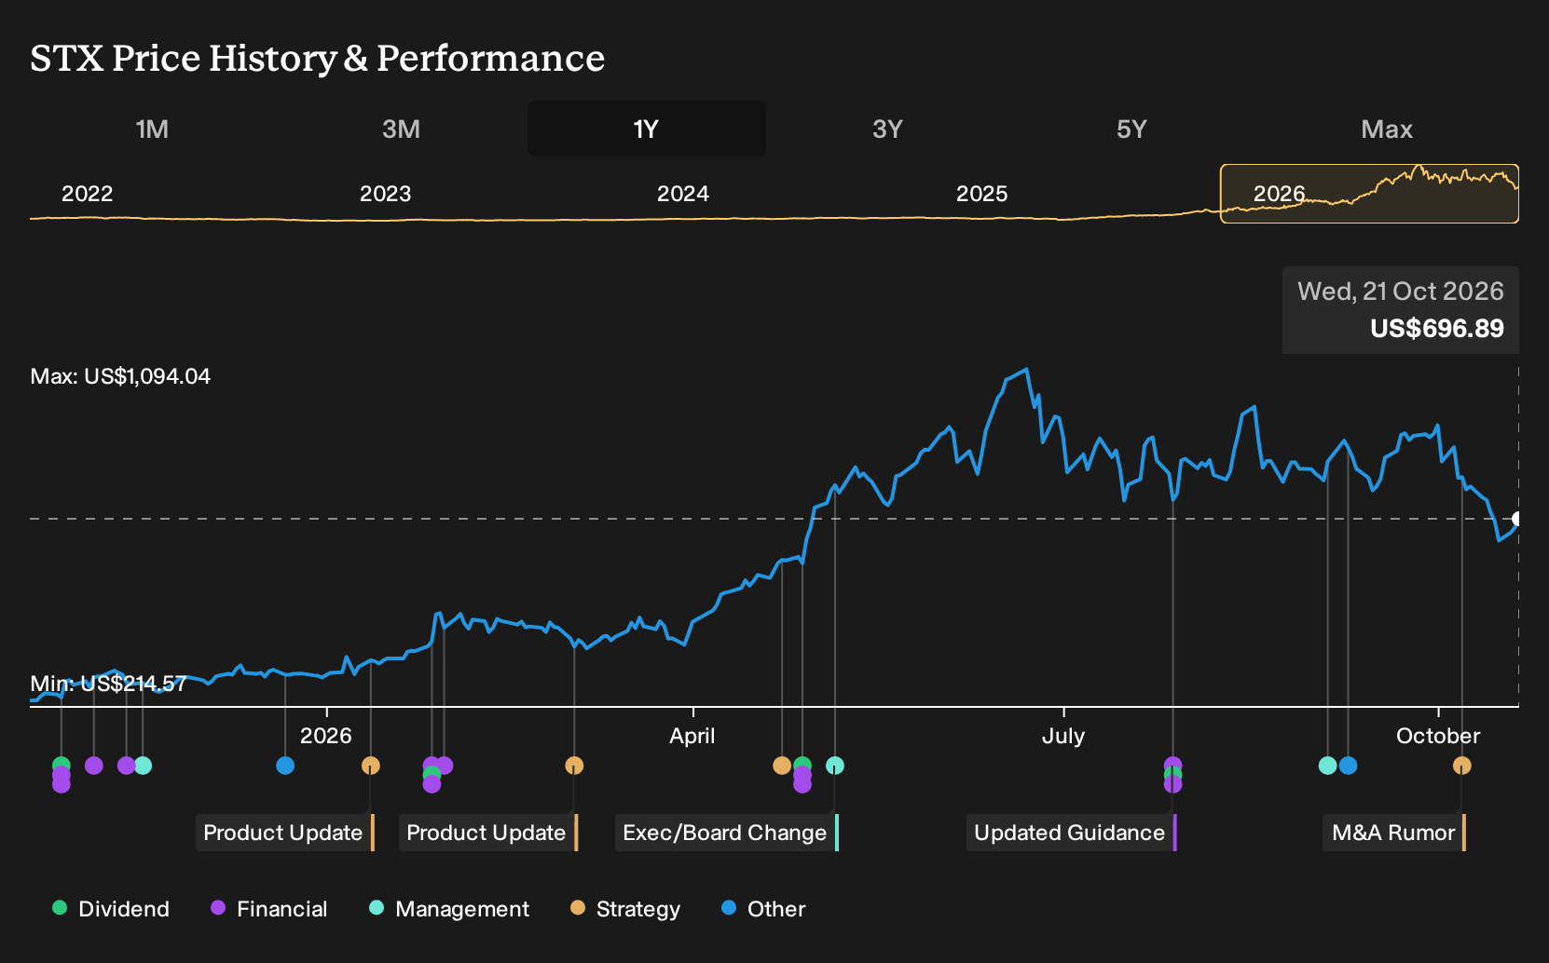Click the Min: US$214.57 label
This screenshot has height=963, width=1549.
[x=108, y=684]
